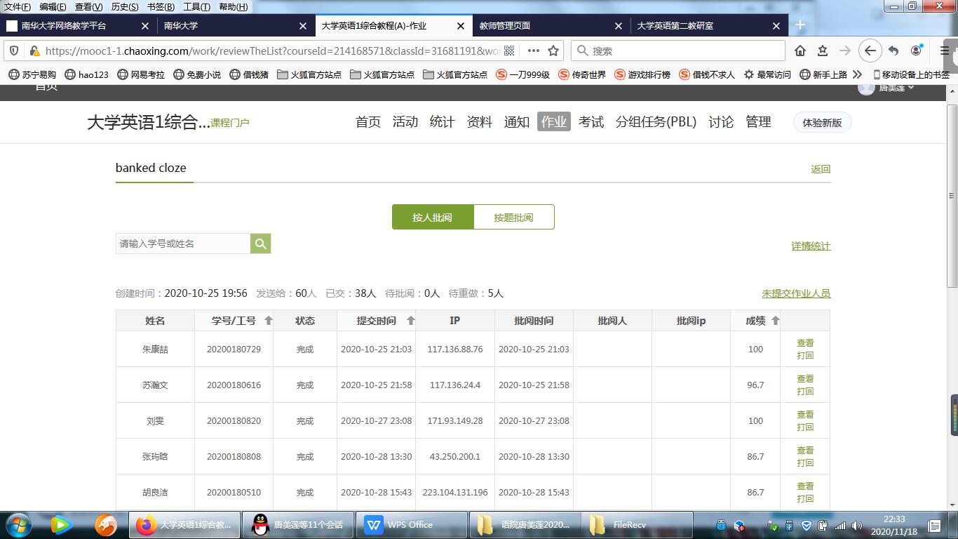Click the network signal bars tray icon
The height and width of the screenshot is (539, 958).
click(840, 526)
